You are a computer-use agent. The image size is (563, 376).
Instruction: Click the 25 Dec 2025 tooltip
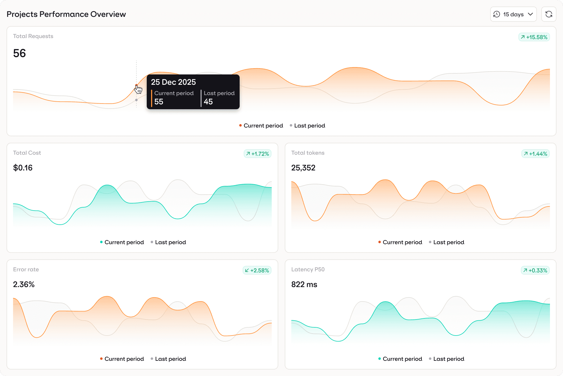pos(193,92)
